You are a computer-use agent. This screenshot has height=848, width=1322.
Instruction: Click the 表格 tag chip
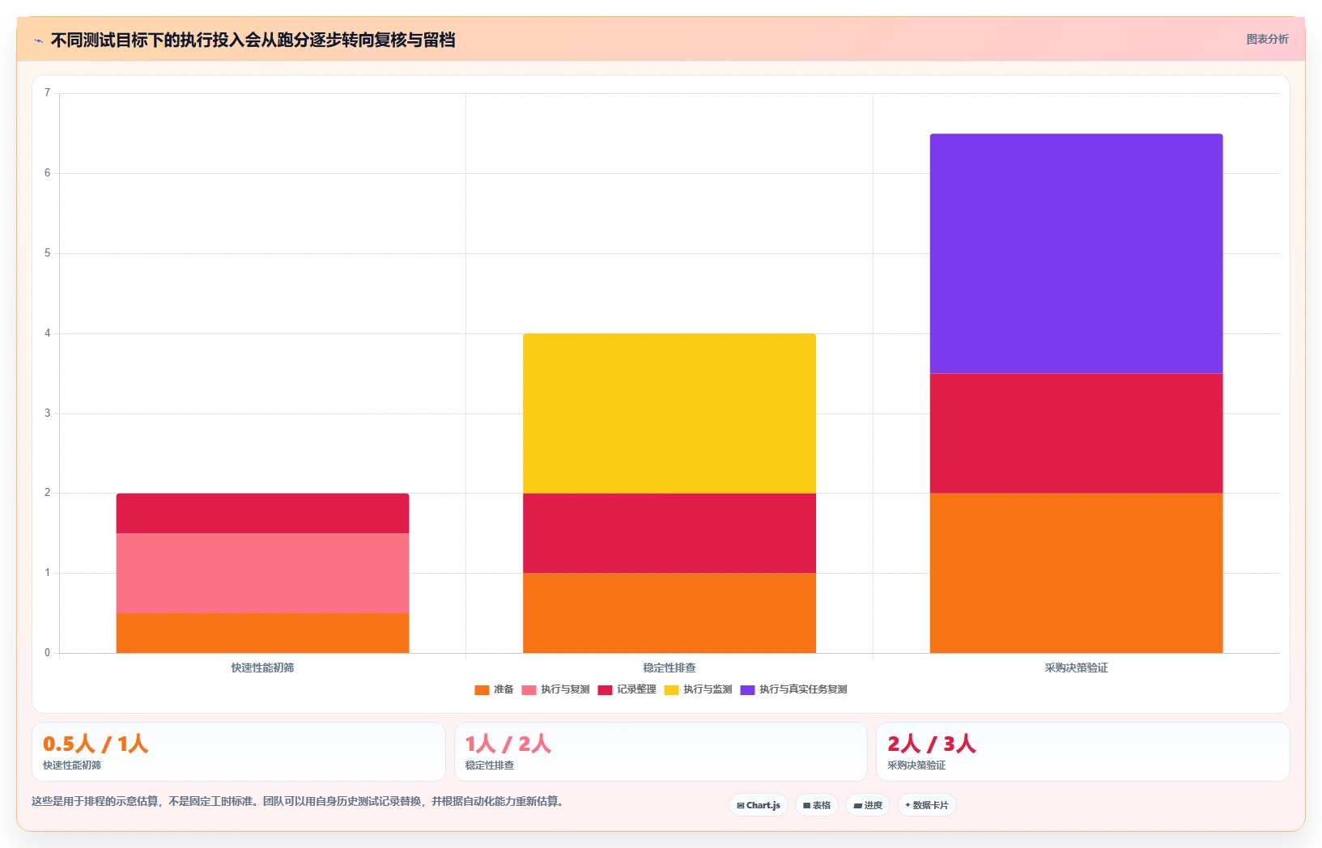[816, 805]
